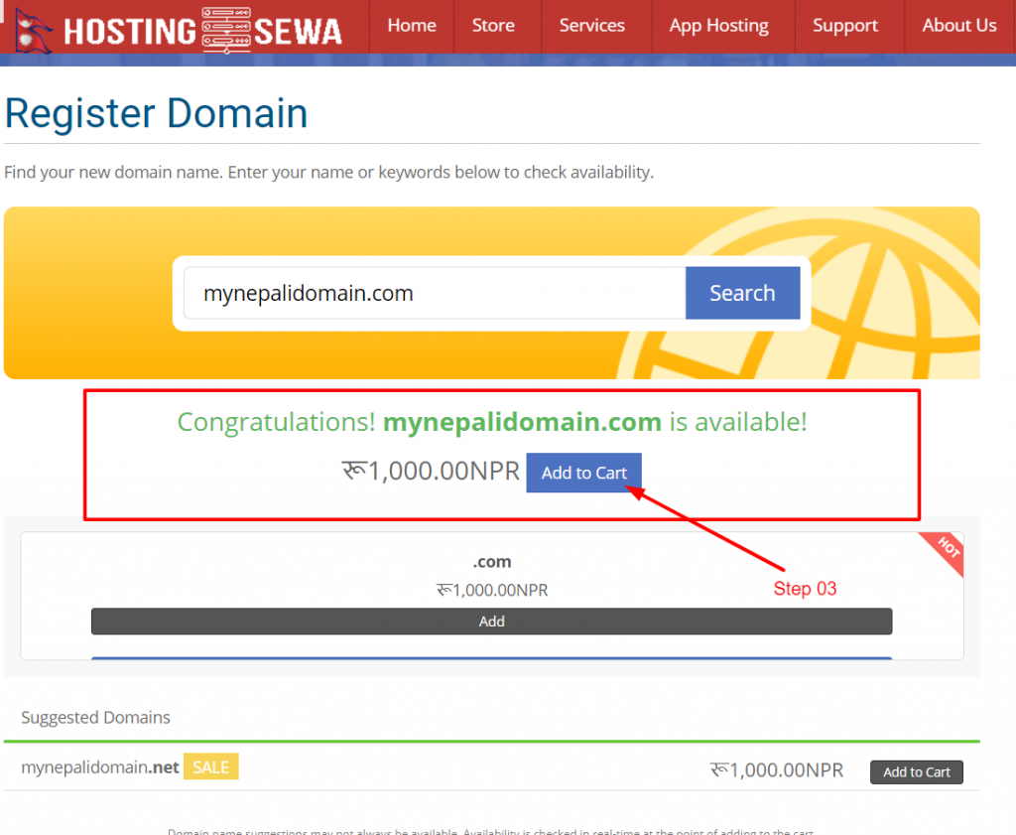Click the mynepalidomain.net suggested domain link
Screen dimensions: 1016x835
click(99, 766)
